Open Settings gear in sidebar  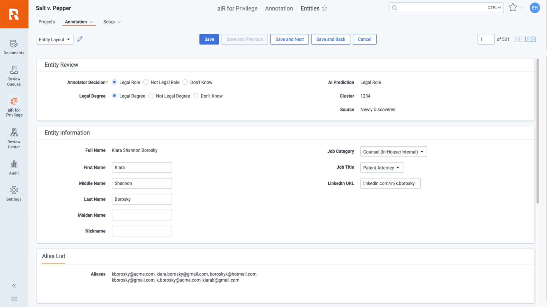pyautogui.click(x=14, y=194)
